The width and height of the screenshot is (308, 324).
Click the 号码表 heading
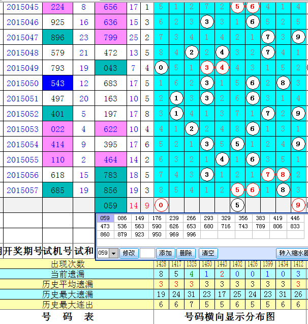click(68, 317)
